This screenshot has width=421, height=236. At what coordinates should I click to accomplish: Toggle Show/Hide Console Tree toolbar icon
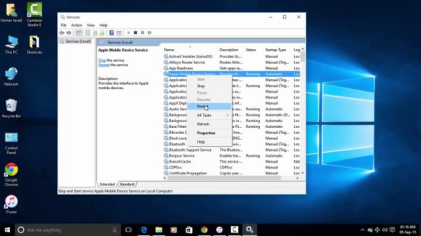[x=79, y=33]
